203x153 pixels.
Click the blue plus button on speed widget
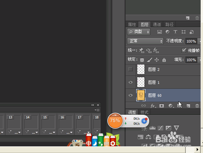pyautogui.click(x=144, y=121)
